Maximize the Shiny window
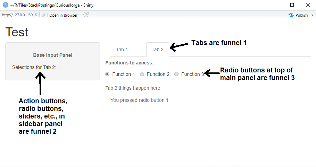316x167 pixels. (292, 5)
